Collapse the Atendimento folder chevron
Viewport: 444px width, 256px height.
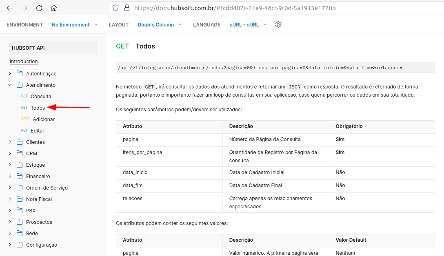(10, 85)
